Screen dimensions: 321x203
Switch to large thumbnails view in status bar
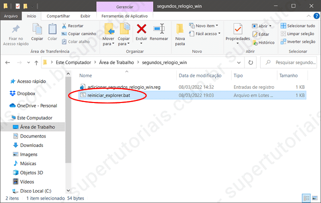(x=315, y=199)
